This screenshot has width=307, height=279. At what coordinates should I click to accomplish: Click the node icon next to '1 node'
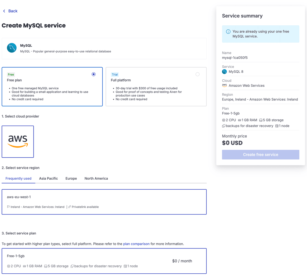tap(125, 266)
